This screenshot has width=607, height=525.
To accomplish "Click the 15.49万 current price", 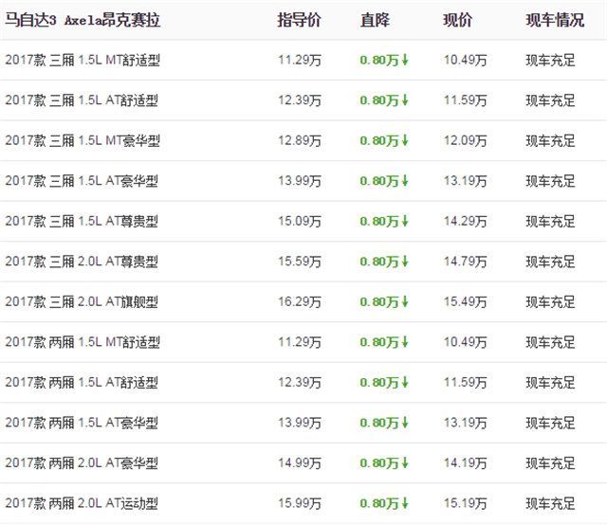I will pos(466,301).
